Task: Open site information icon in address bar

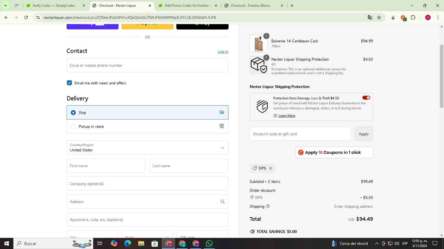Action: tap(38, 17)
